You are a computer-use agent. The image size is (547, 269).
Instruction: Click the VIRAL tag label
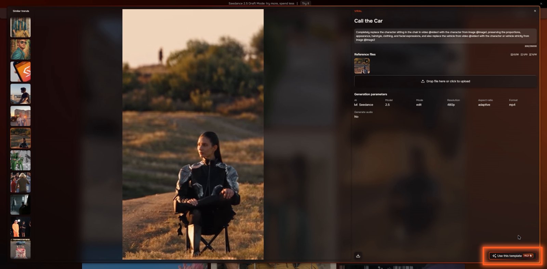pos(358,11)
